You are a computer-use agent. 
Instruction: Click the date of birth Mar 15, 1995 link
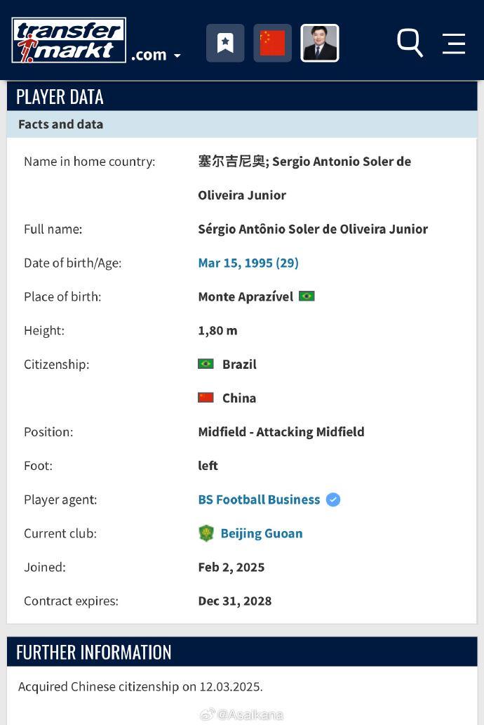point(248,263)
